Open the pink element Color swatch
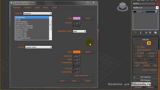Viewport: 160px width, 90px height. tap(77, 18)
